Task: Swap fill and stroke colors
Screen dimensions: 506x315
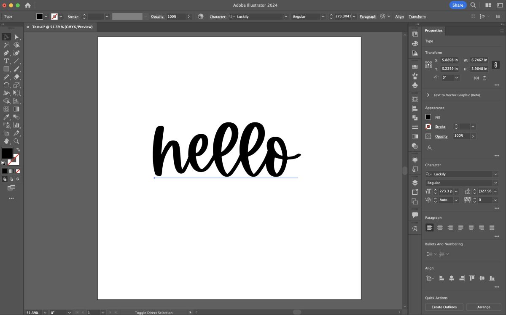Action: coord(18,150)
